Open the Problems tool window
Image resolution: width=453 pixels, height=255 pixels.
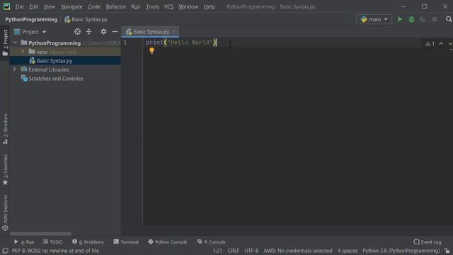click(88, 242)
